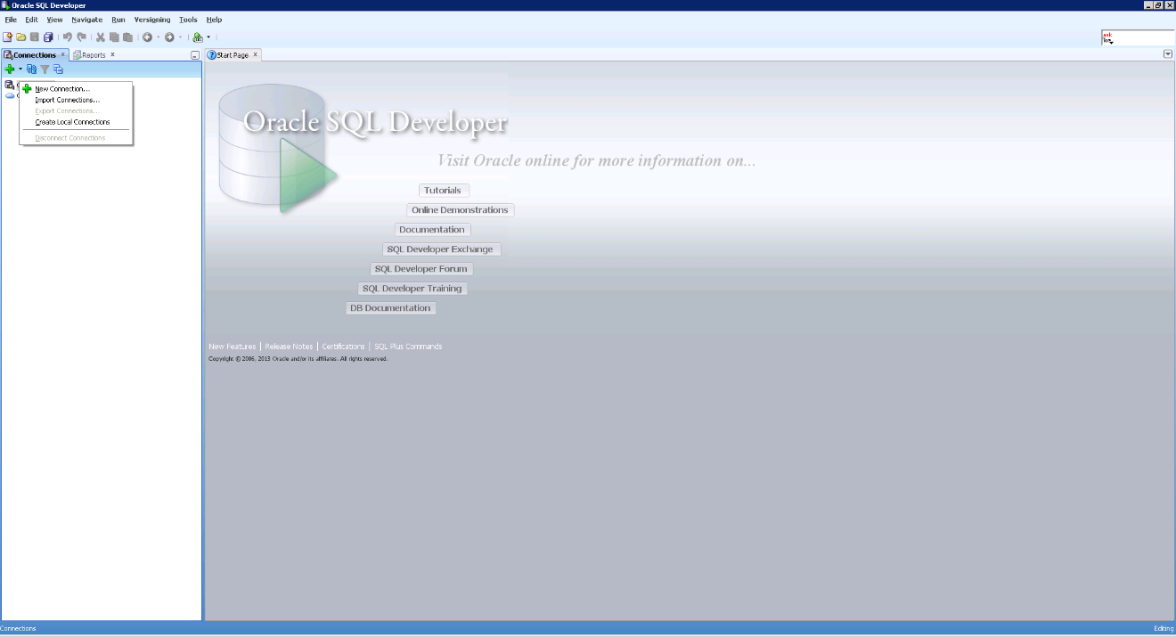Click the Connections status bar label

pyautogui.click(x=18, y=629)
